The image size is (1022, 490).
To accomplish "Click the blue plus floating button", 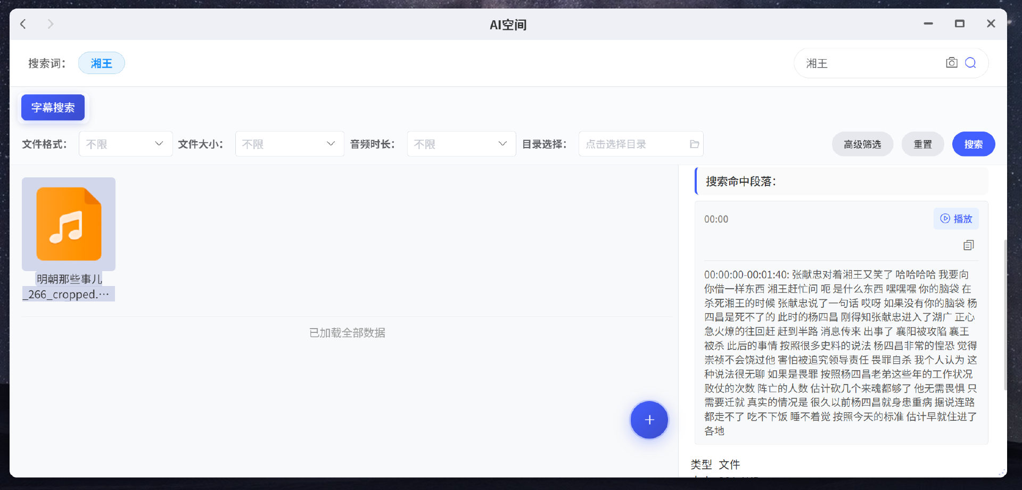I will point(649,420).
